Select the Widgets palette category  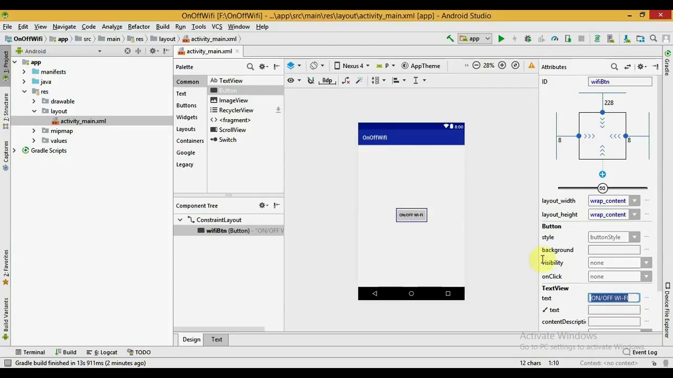pos(187,117)
